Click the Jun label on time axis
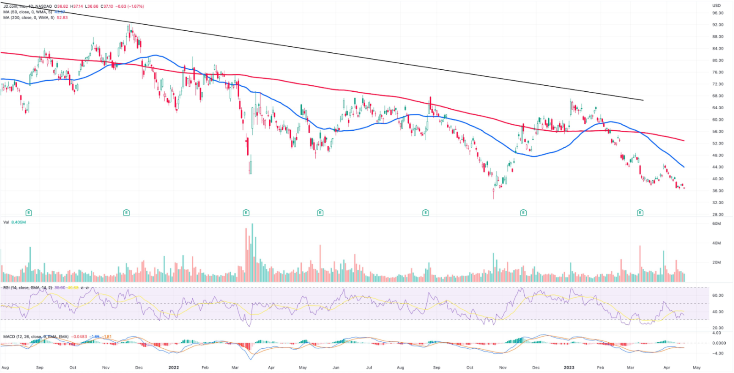 point(336,367)
